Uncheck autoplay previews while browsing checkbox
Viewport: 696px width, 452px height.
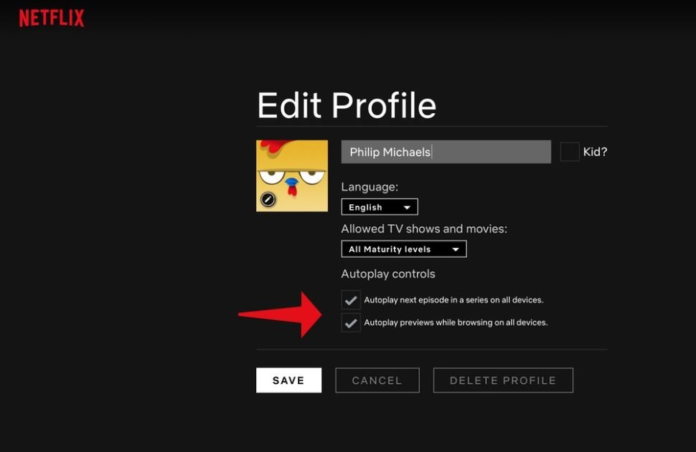tap(351, 323)
